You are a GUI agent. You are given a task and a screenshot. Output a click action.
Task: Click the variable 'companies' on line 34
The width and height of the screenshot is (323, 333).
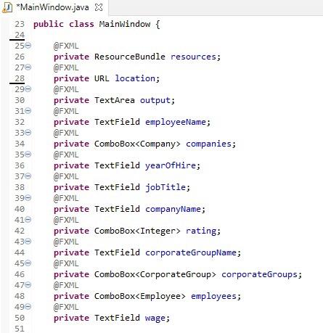click(208, 144)
